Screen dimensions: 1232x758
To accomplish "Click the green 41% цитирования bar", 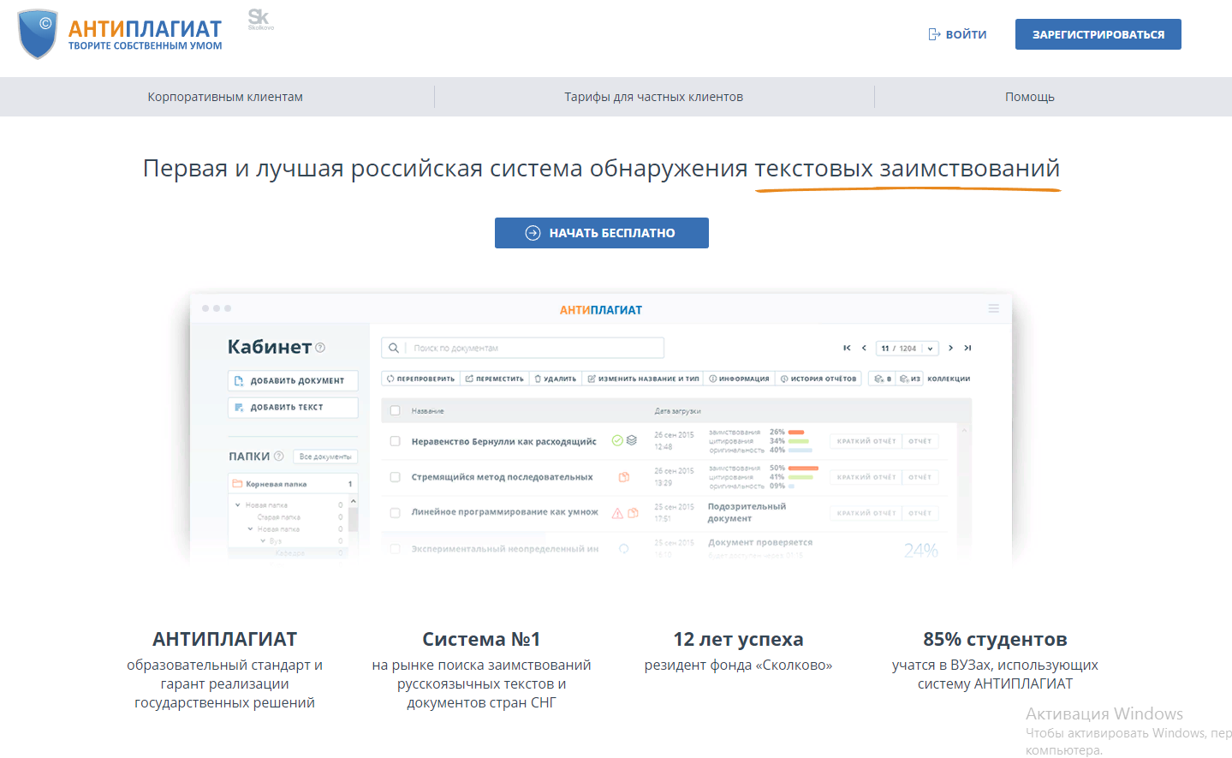I will tap(801, 477).
